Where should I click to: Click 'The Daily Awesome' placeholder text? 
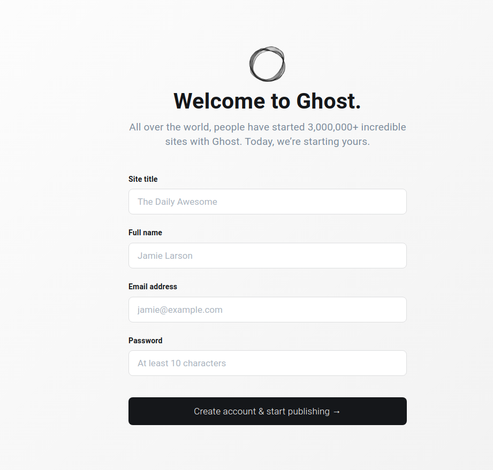coord(177,202)
